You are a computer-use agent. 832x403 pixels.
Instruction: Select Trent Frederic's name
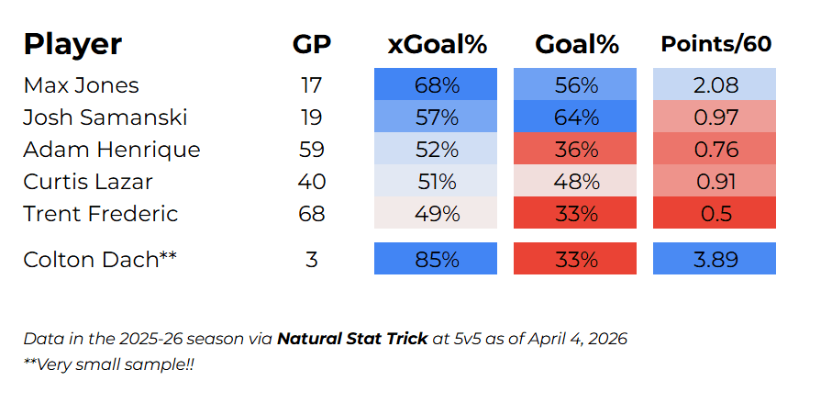tap(101, 214)
